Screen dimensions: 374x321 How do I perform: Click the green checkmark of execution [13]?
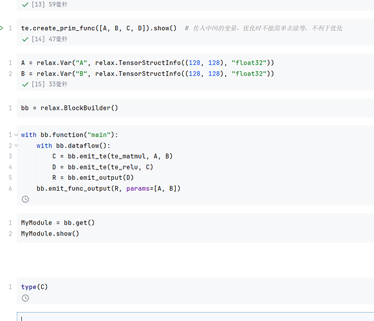[x=25, y=4]
